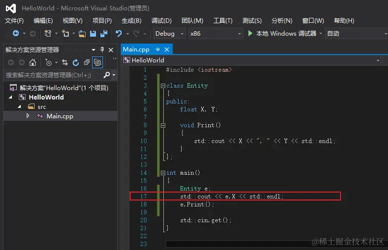Place cursor on the std::cin.get() line
388x250 pixels.
206,220
